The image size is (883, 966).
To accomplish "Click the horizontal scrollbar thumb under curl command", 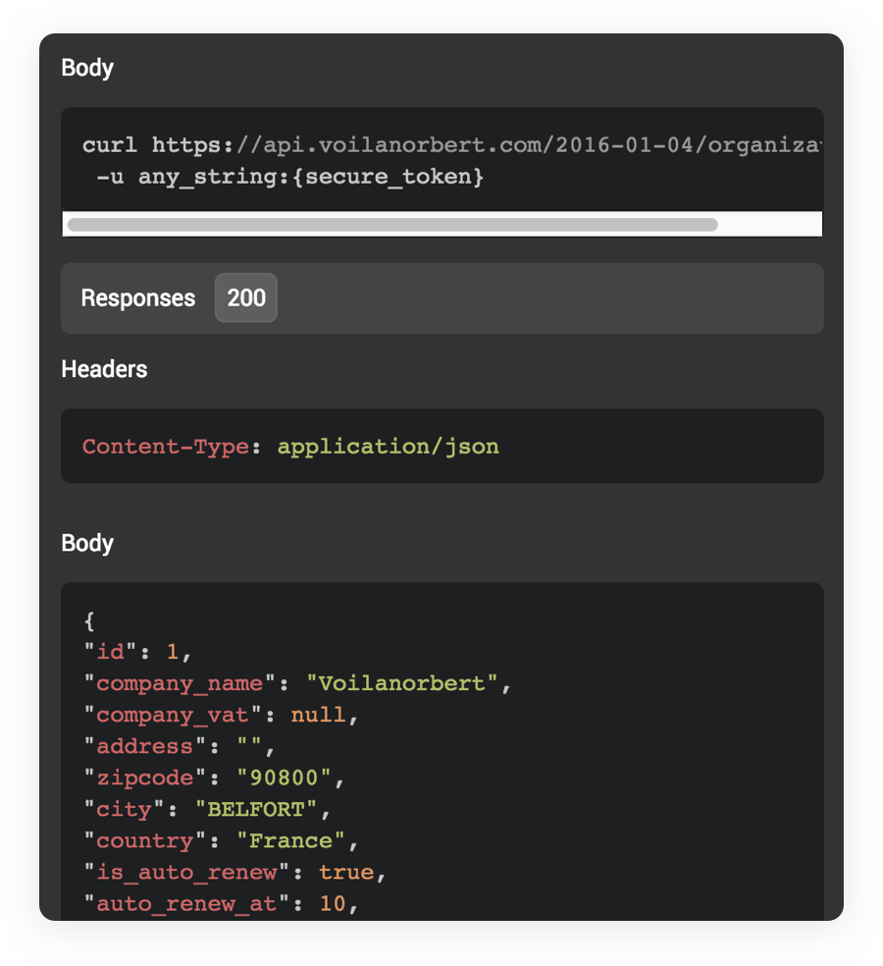I will coord(392,224).
